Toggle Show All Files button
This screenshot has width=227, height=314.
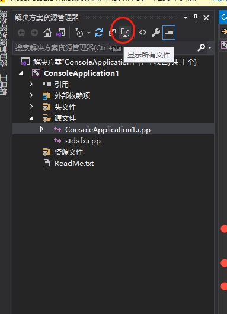[125, 33]
